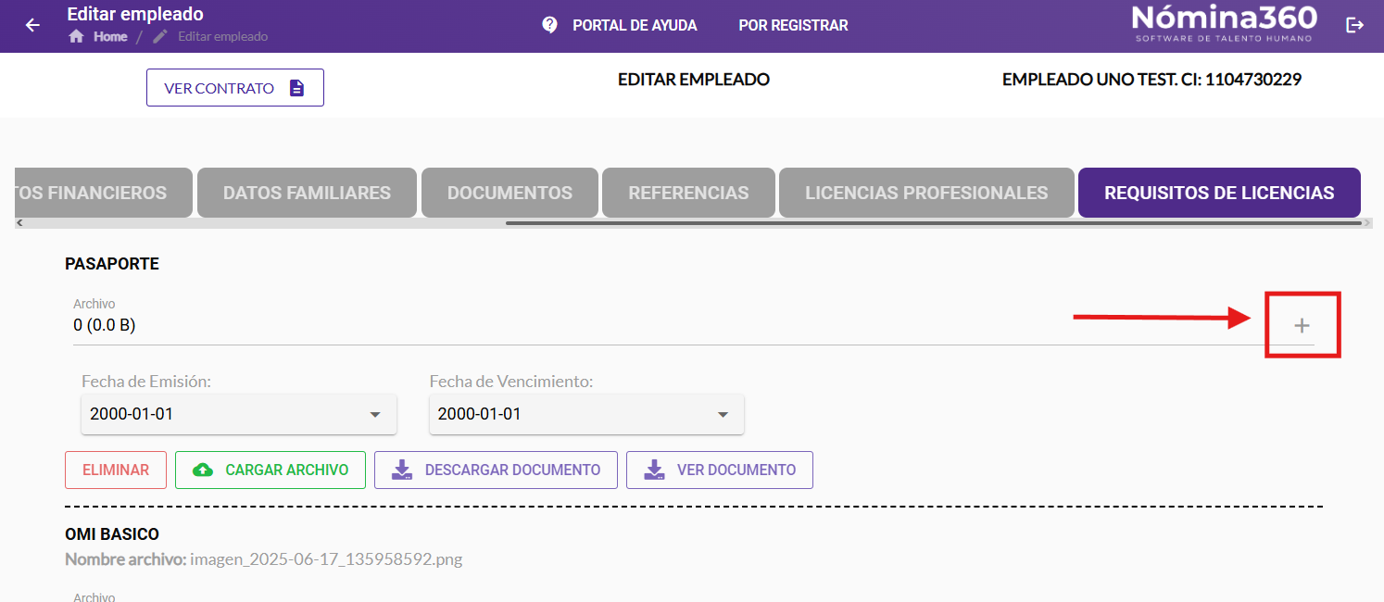Viewport: 1384px width, 602px height.
Task: Click the download icon in Ver Documento
Action: tap(654, 470)
